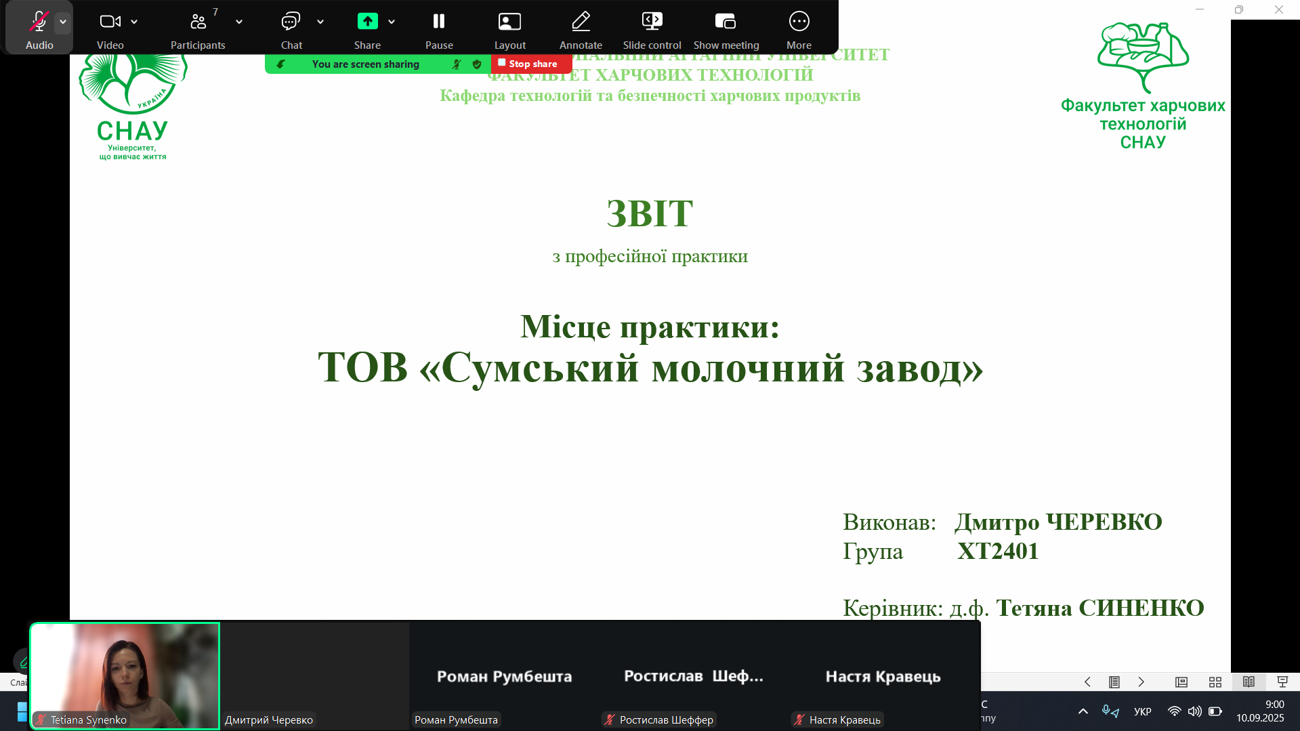The height and width of the screenshot is (731, 1300).
Task: Open the Windows Start button
Action: pyautogui.click(x=22, y=711)
